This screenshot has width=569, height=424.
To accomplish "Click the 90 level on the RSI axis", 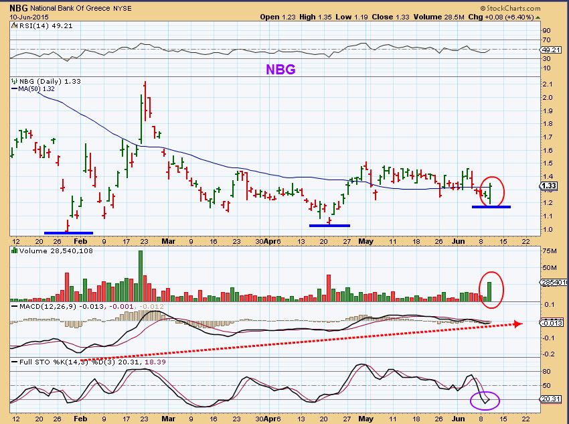I will click(x=546, y=31).
